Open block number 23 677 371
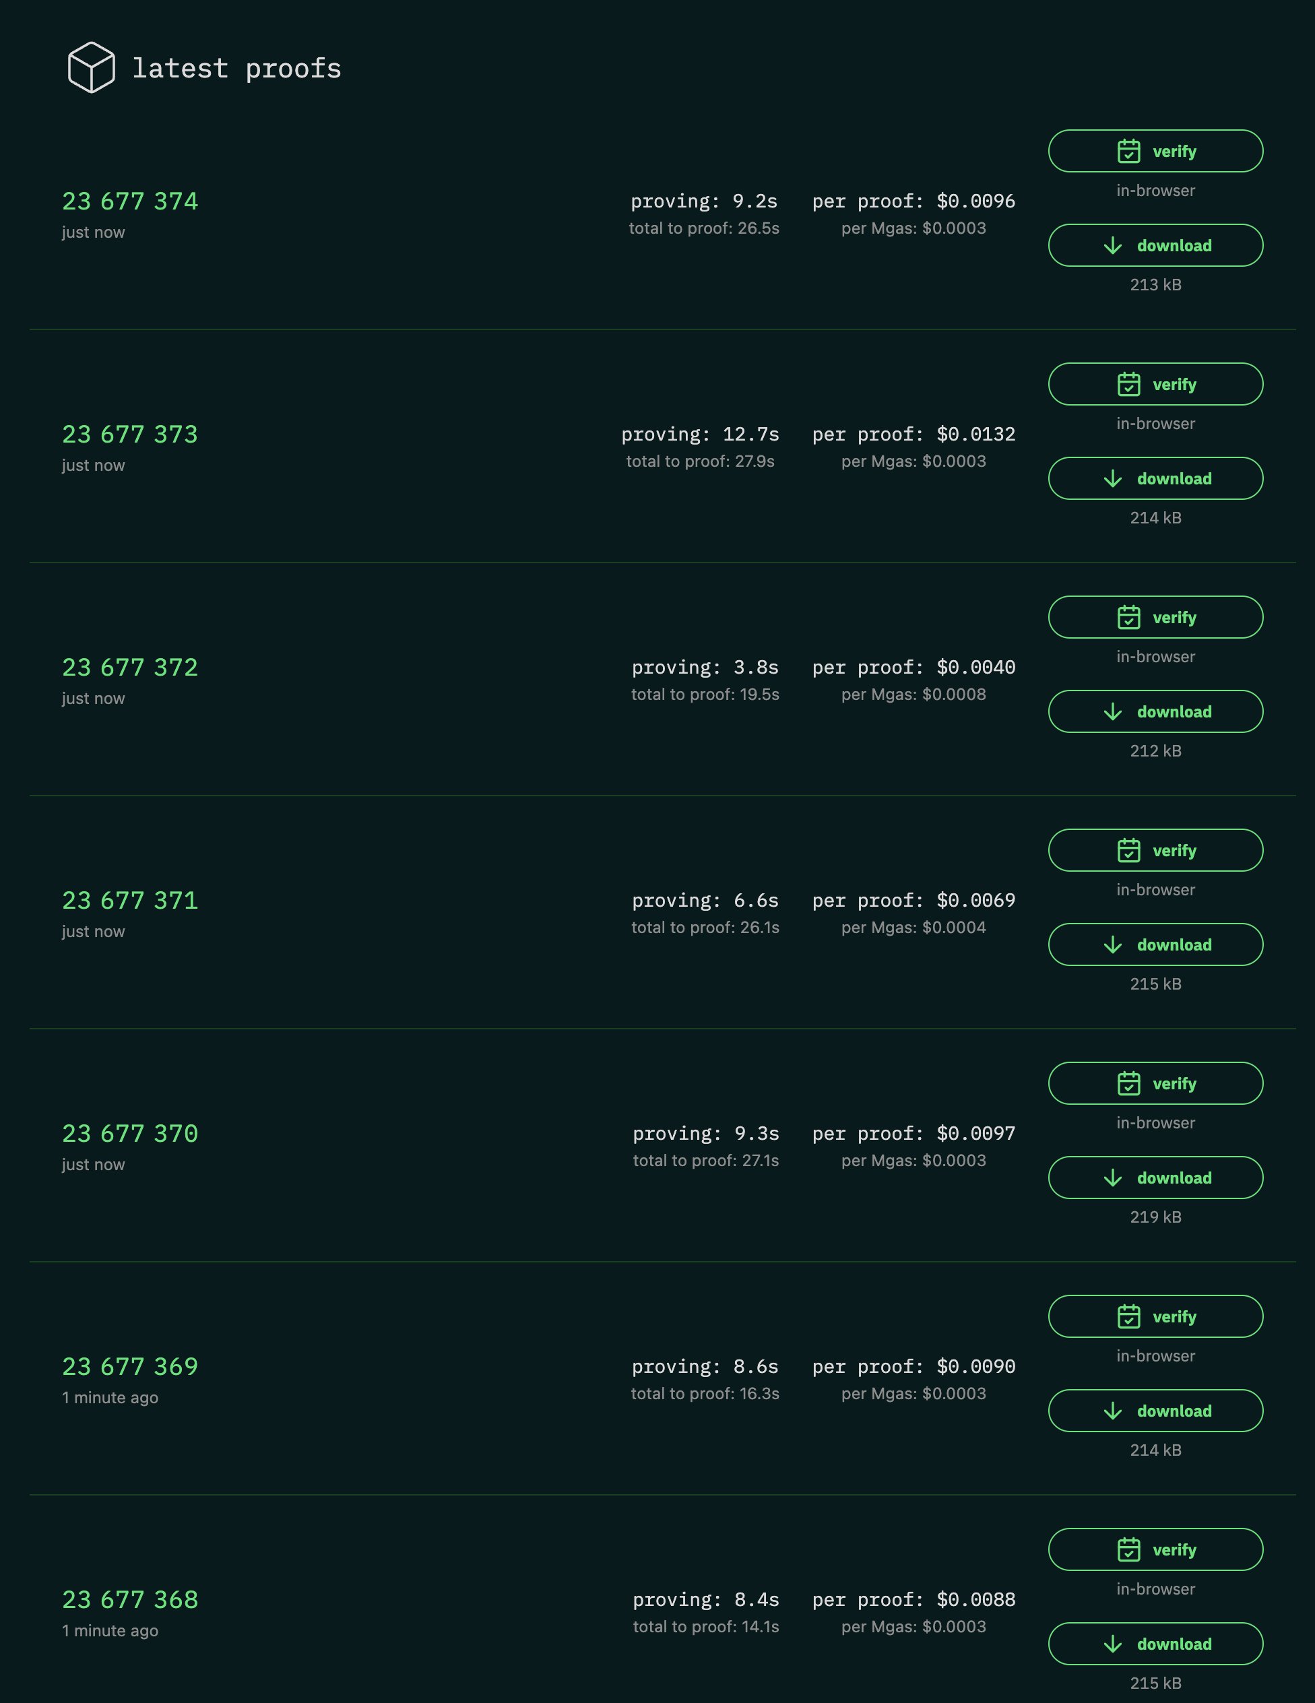Viewport: 1315px width, 1703px height. [x=130, y=901]
